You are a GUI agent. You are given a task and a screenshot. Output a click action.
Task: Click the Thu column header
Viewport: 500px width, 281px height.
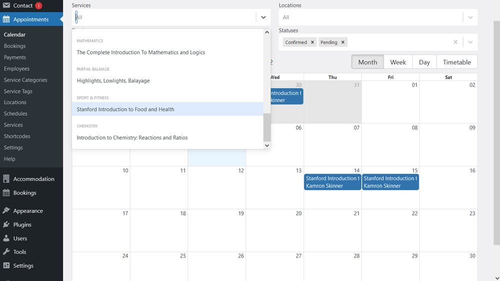point(332,77)
